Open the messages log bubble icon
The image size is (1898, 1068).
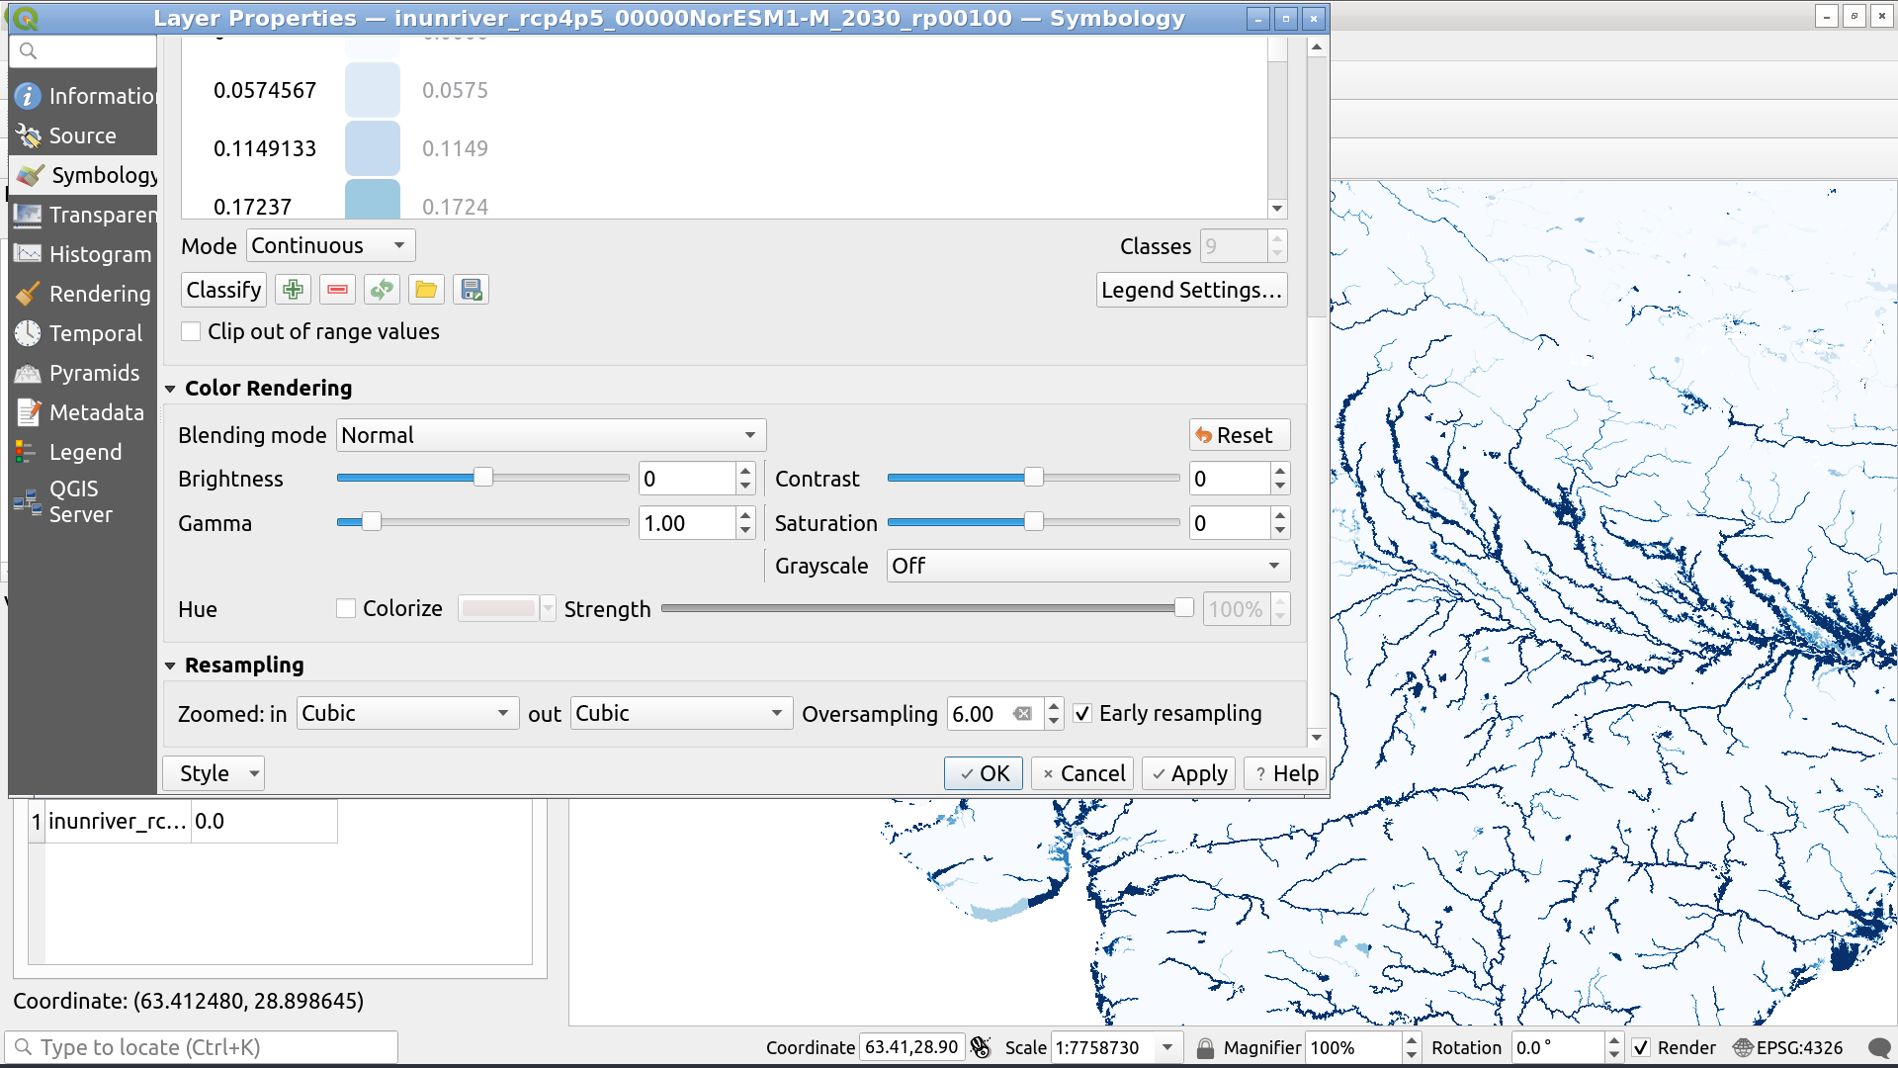(x=1881, y=1046)
